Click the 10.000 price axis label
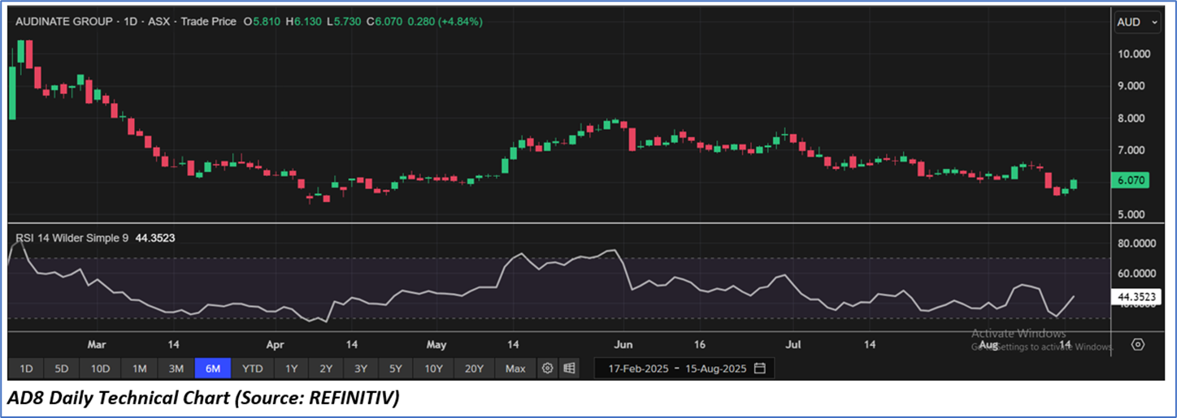The image size is (1177, 418). click(x=1134, y=54)
